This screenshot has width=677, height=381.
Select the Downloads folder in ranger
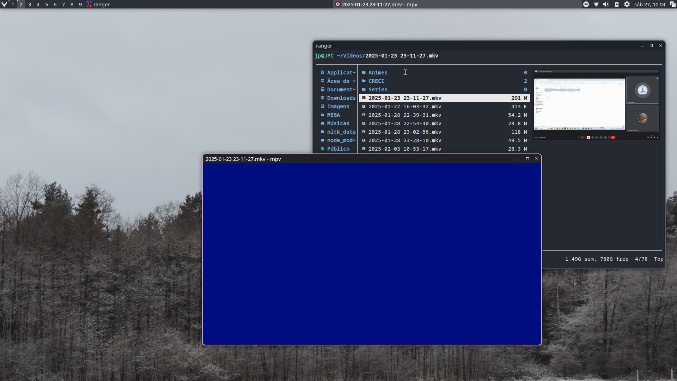[341, 98]
